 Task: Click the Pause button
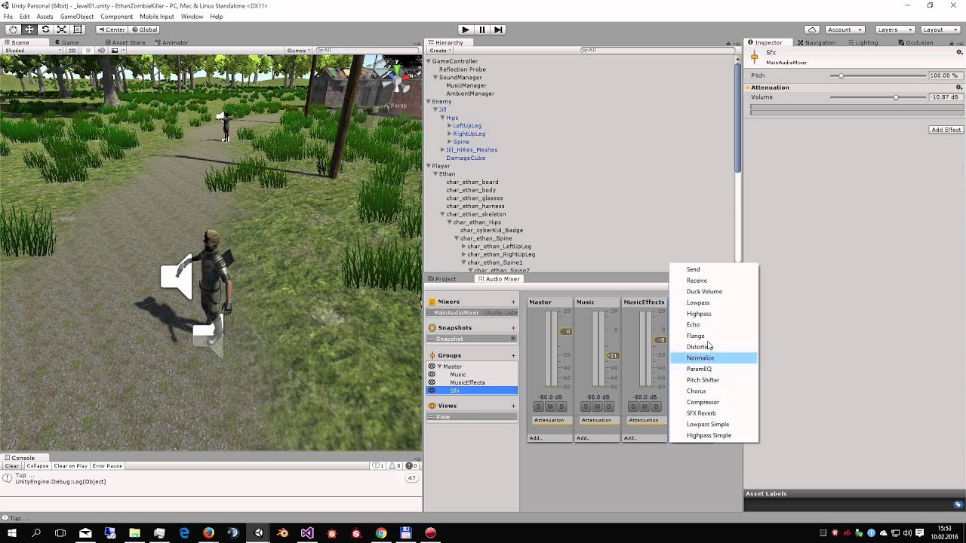tap(481, 29)
